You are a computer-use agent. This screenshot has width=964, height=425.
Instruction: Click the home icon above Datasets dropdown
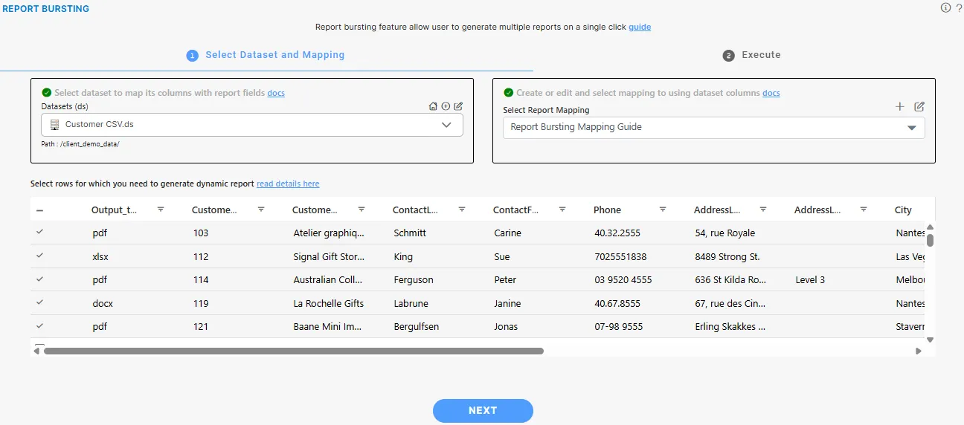pos(433,106)
